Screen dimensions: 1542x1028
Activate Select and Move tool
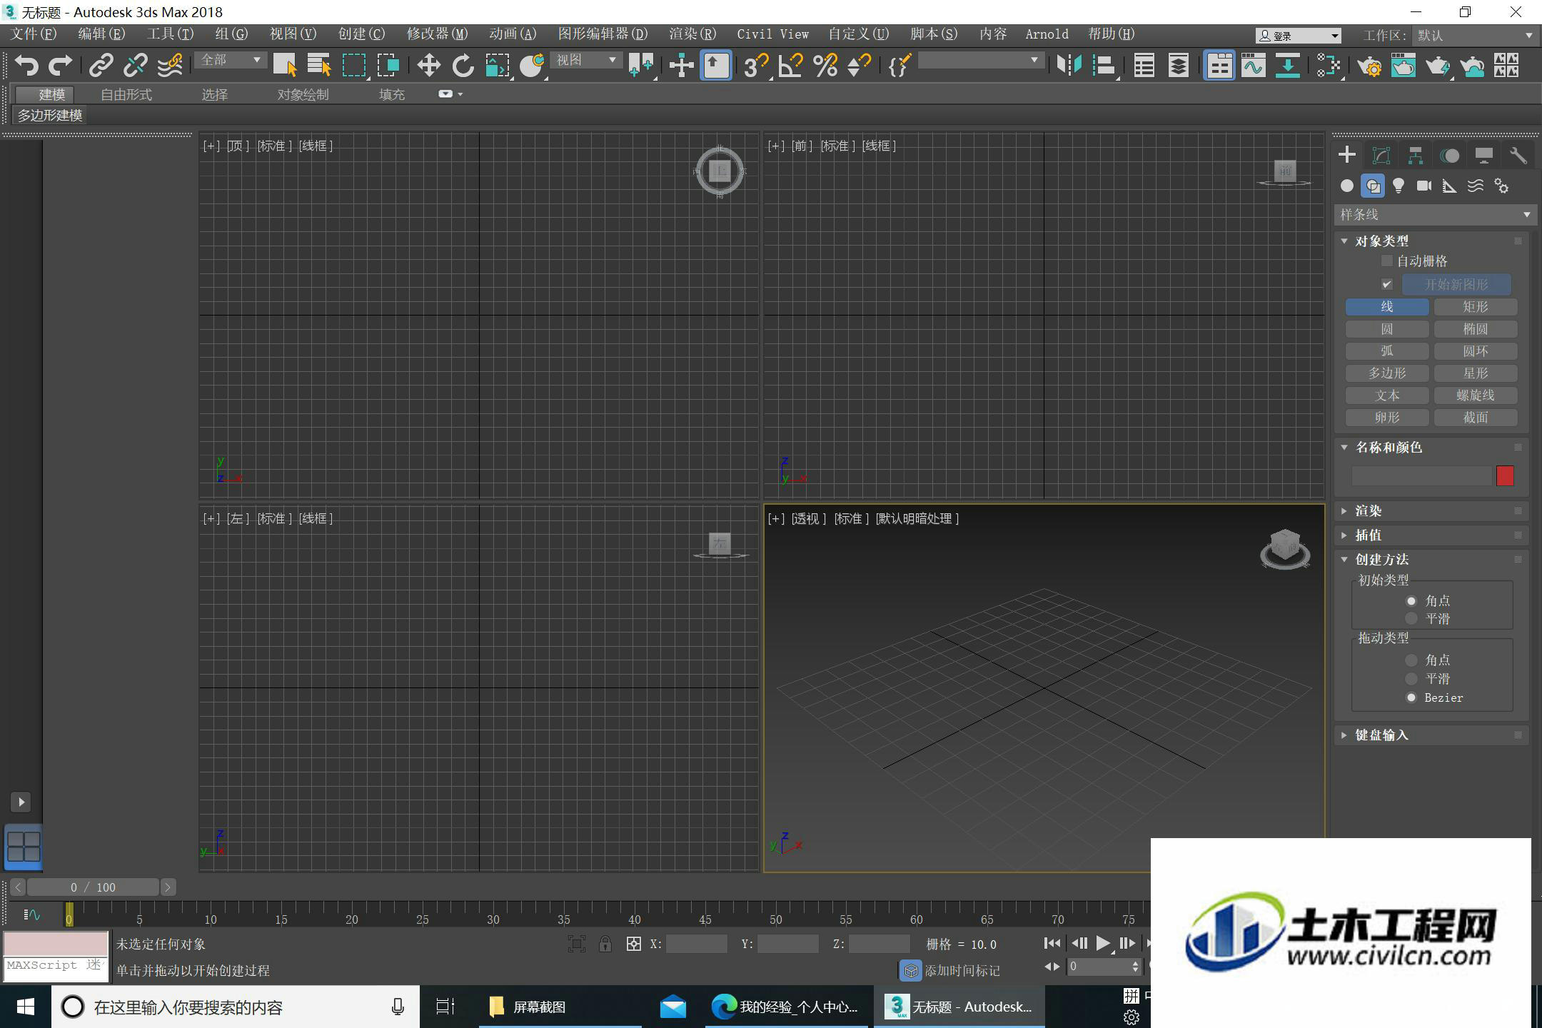428,66
